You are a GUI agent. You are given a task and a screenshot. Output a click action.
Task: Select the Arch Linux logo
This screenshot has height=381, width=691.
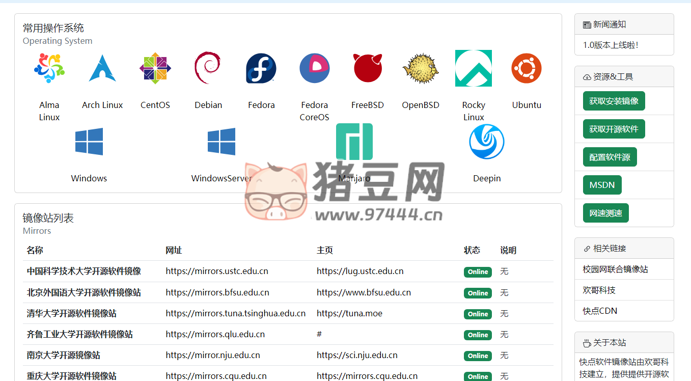point(102,68)
